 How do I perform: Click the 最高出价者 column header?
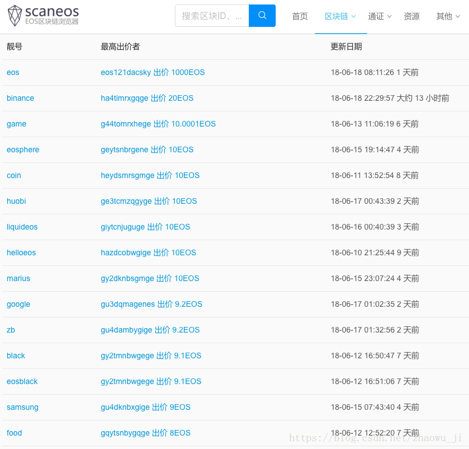click(x=120, y=46)
